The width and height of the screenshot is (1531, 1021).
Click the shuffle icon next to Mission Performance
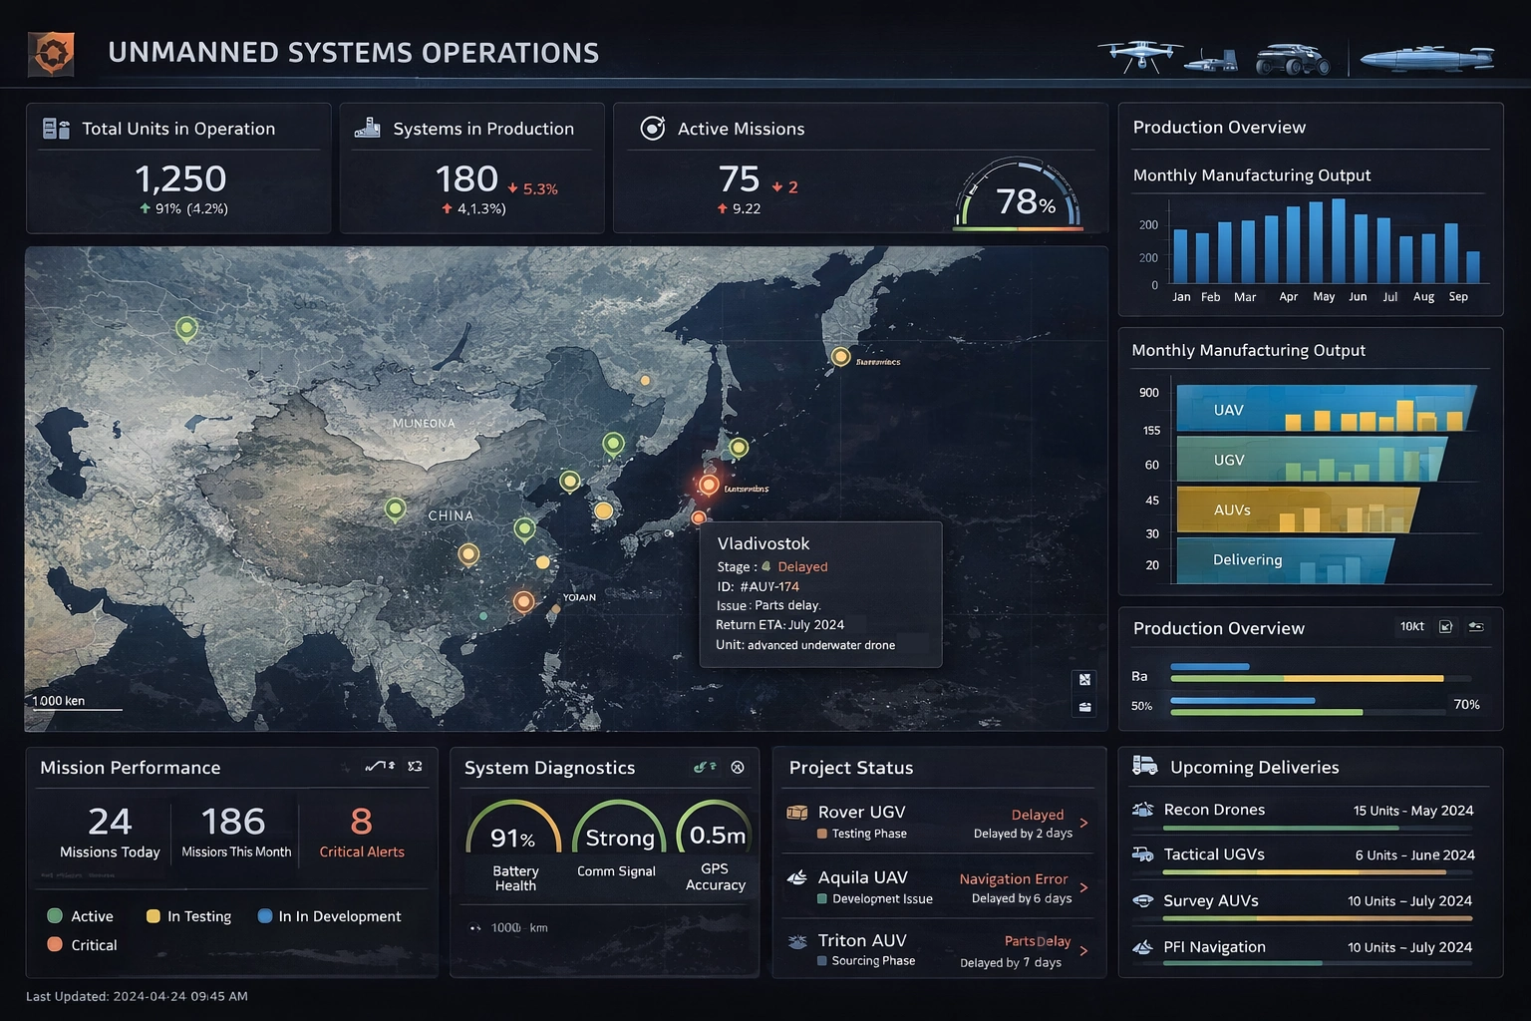pyautogui.click(x=415, y=767)
